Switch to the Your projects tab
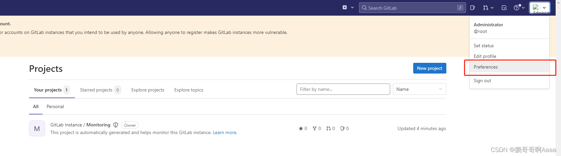The image size is (561, 156). (x=52, y=90)
